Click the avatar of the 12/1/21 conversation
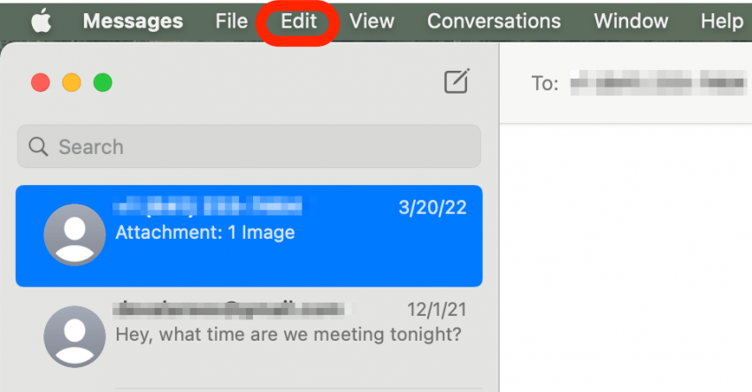The height and width of the screenshot is (392, 752). [74, 336]
